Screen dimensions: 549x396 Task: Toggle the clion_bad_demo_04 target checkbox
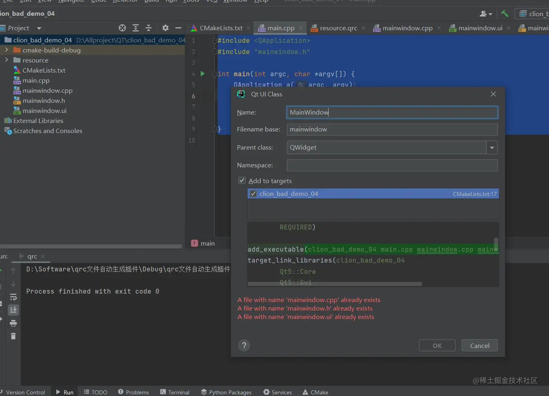pos(254,194)
